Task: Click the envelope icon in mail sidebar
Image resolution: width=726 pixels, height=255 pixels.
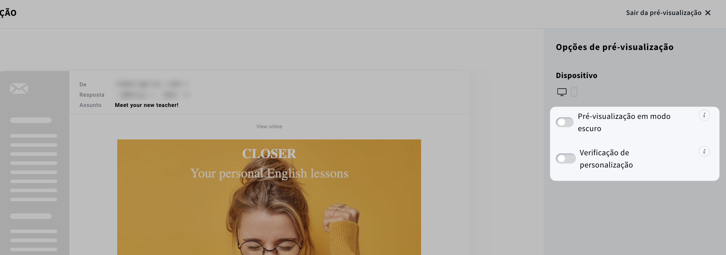Action: click(19, 89)
